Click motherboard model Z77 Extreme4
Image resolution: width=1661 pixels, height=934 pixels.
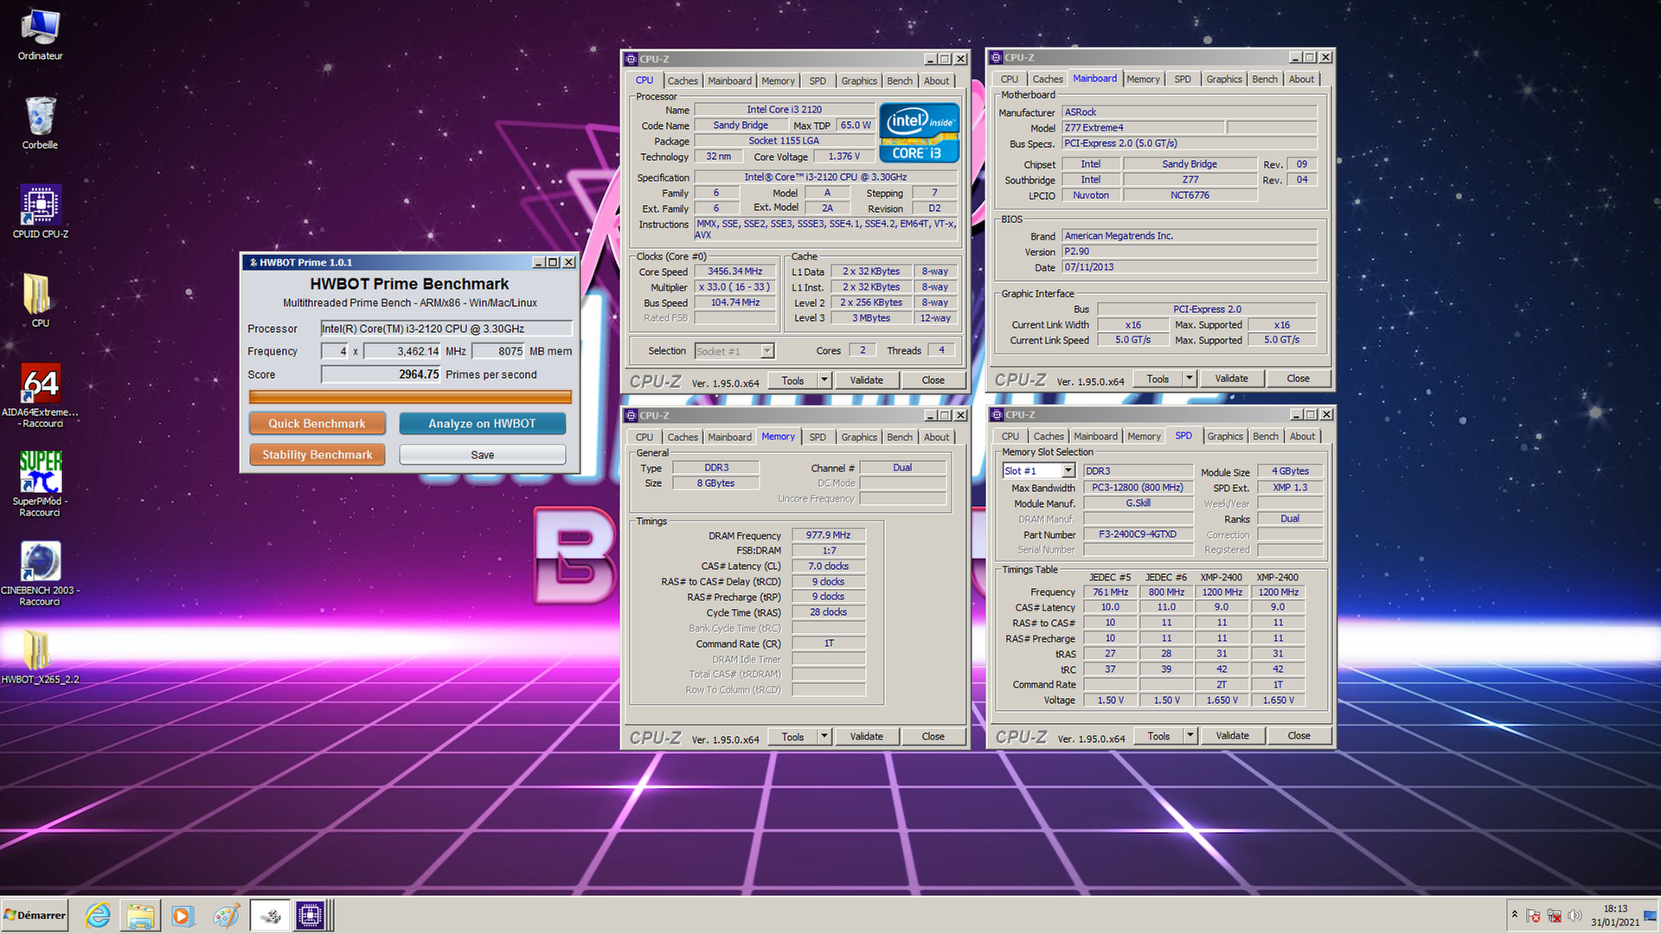[x=1143, y=127]
